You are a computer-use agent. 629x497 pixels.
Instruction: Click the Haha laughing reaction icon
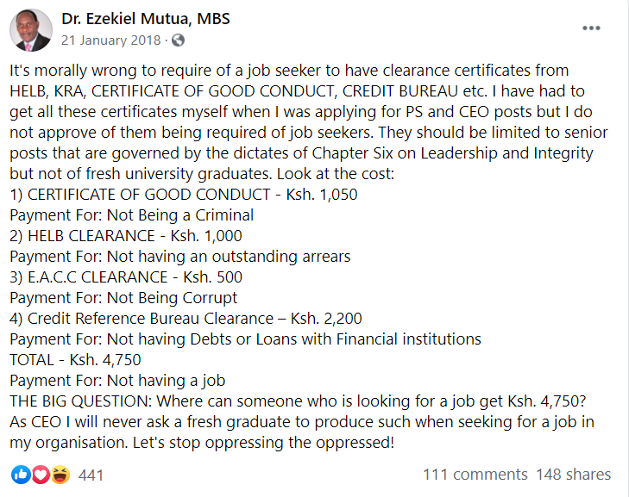point(60,475)
